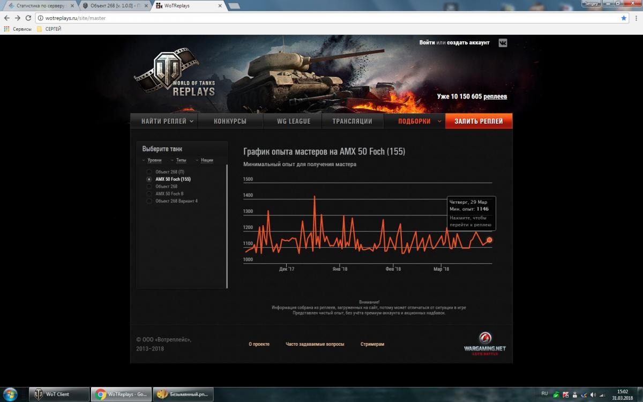Choose Объект 268 Вариант 4 radio option
643x402 pixels.
click(149, 201)
